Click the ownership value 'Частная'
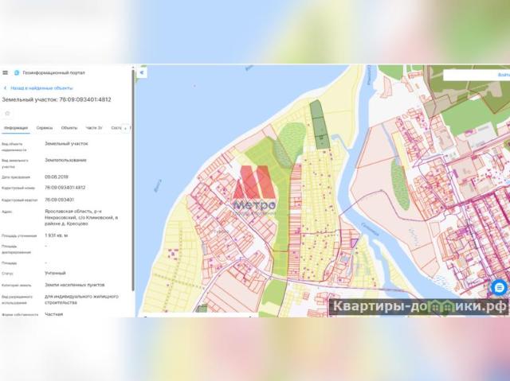 54,314
